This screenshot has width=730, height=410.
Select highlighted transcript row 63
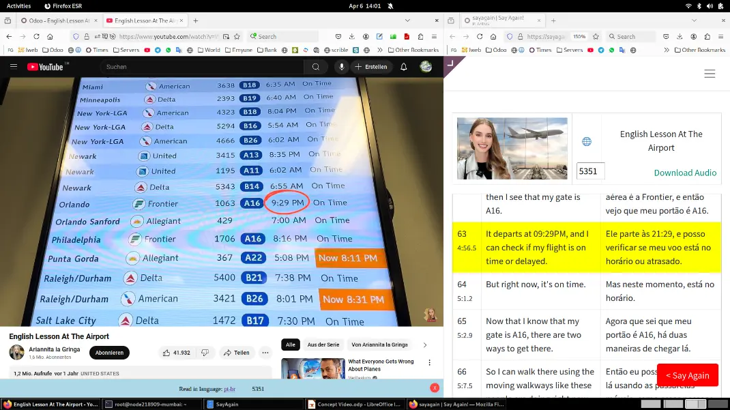(x=587, y=248)
